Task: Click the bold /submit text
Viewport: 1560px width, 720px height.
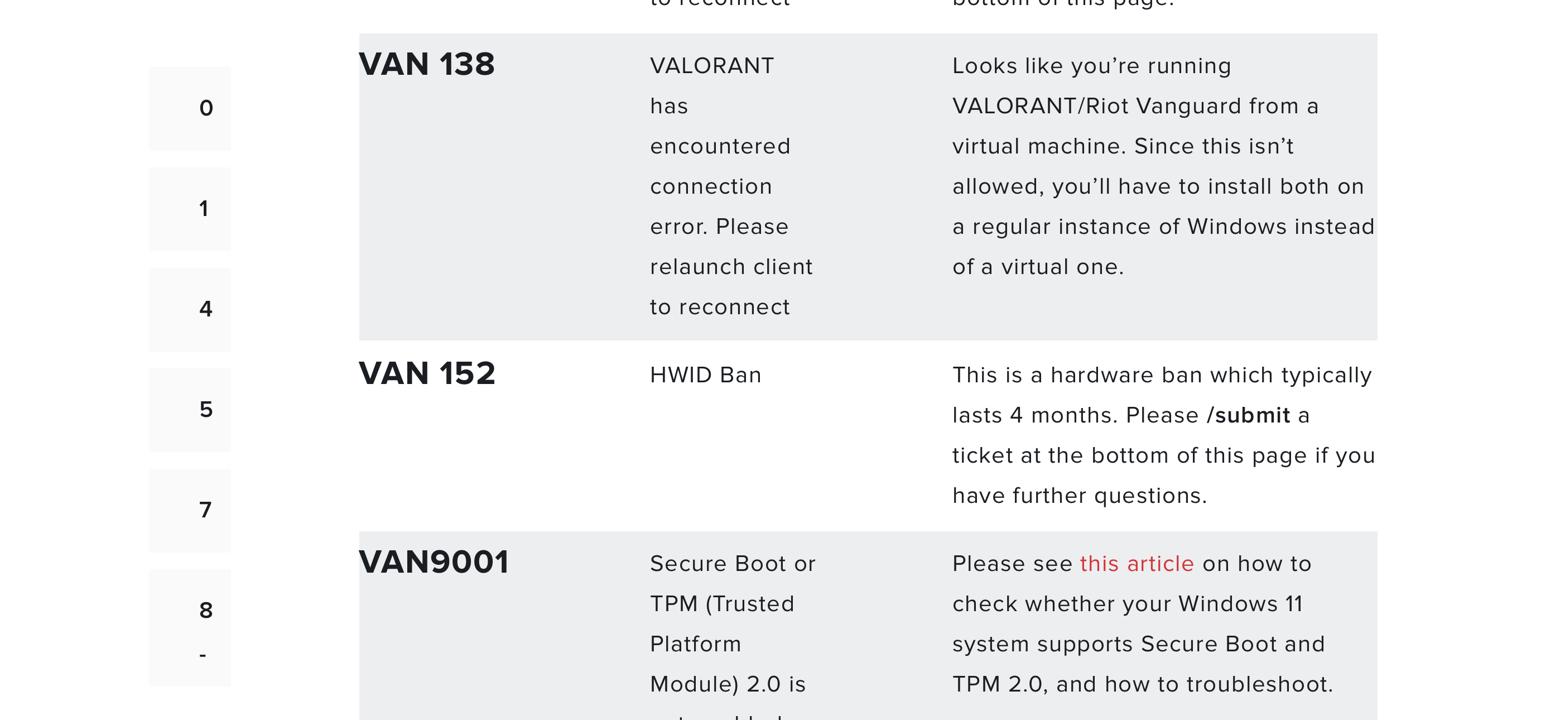Action: tap(1248, 416)
